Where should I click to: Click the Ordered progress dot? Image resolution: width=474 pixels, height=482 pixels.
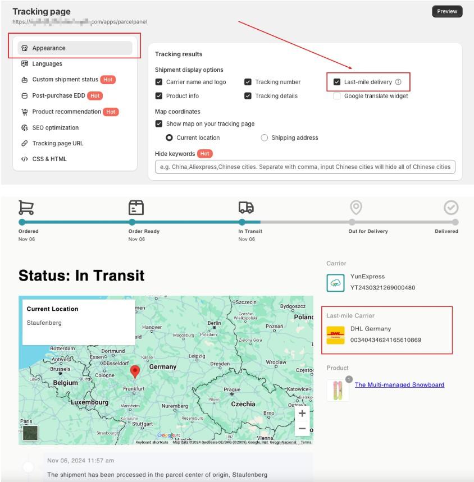click(x=22, y=222)
